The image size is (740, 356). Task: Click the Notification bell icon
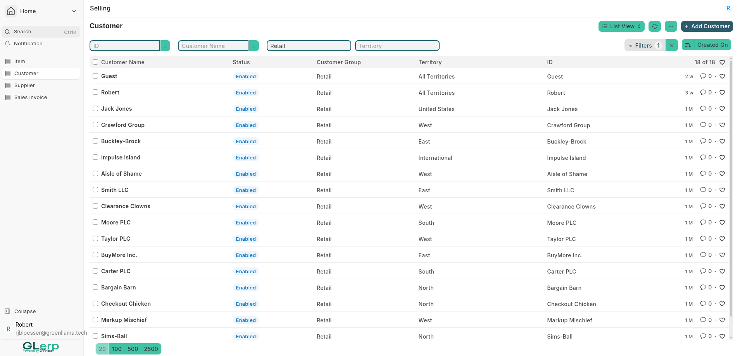pyautogui.click(x=7, y=44)
